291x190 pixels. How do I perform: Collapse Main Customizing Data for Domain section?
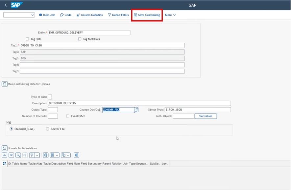point(5,84)
